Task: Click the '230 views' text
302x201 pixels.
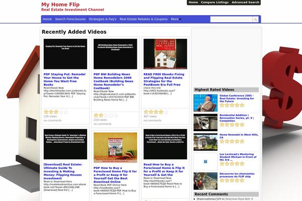Action: point(50,117)
